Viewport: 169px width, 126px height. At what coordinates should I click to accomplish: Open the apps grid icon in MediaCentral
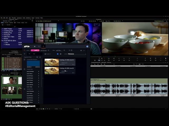[35, 46]
